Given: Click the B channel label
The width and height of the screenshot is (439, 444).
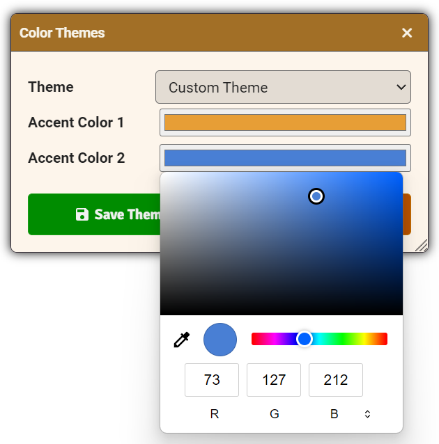Looking at the screenshot, I should 334,414.
